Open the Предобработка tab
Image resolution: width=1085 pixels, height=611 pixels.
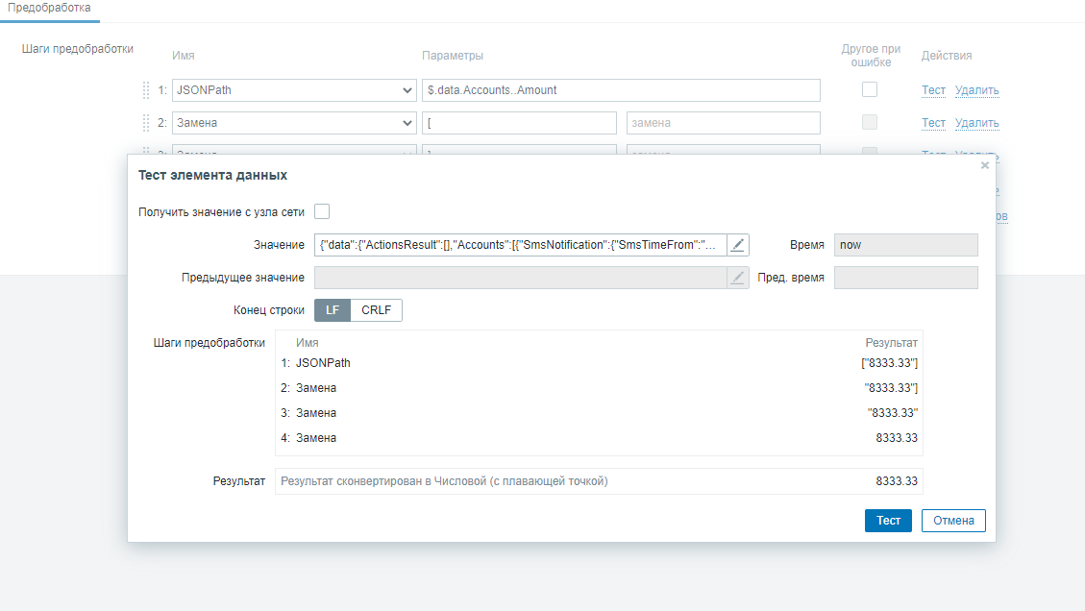click(x=49, y=8)
